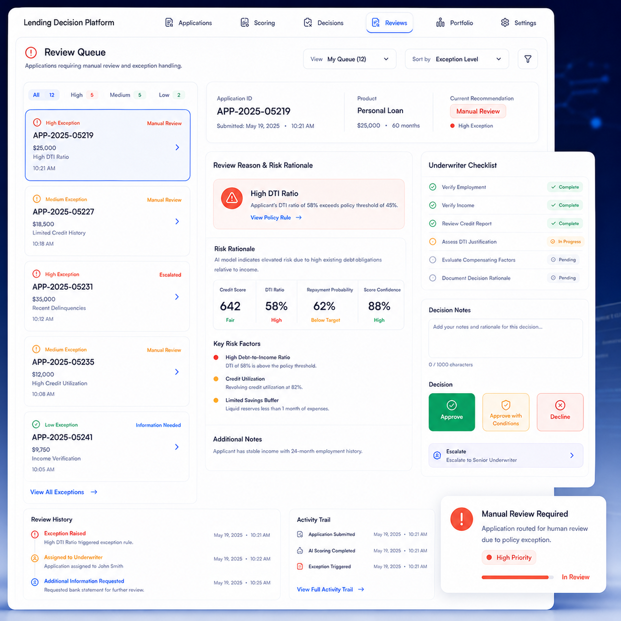This screenshot has height=621, width=621.
Task: Click the In Progress status icon for DTI Justification
Action: (553, 242)
